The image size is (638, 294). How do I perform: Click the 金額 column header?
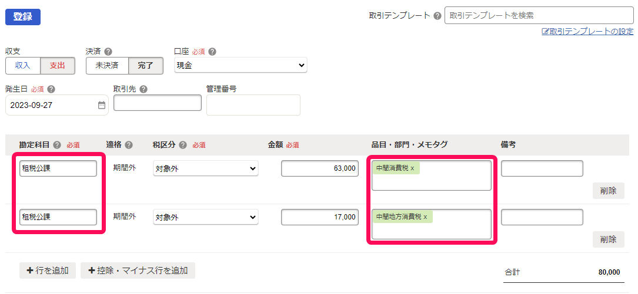click(275, 144)
